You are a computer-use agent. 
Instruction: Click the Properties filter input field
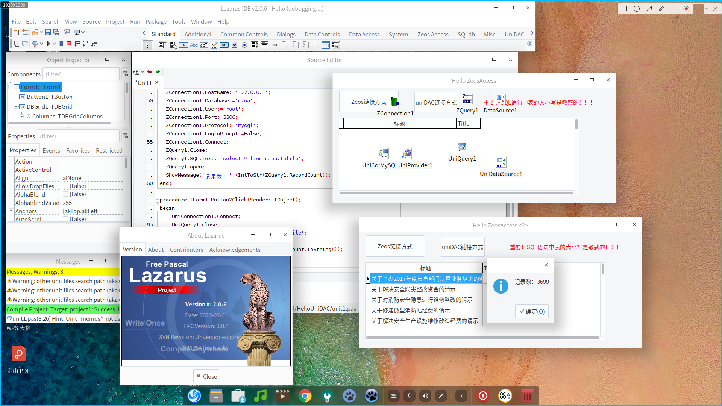click(78, 136)
